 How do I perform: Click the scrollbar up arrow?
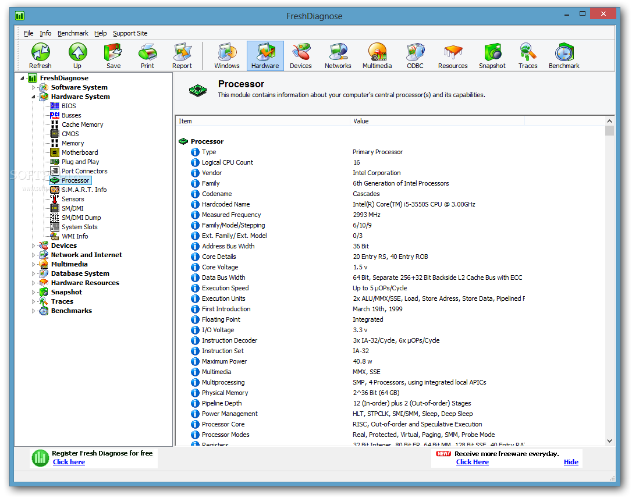(x=609, y=121)
